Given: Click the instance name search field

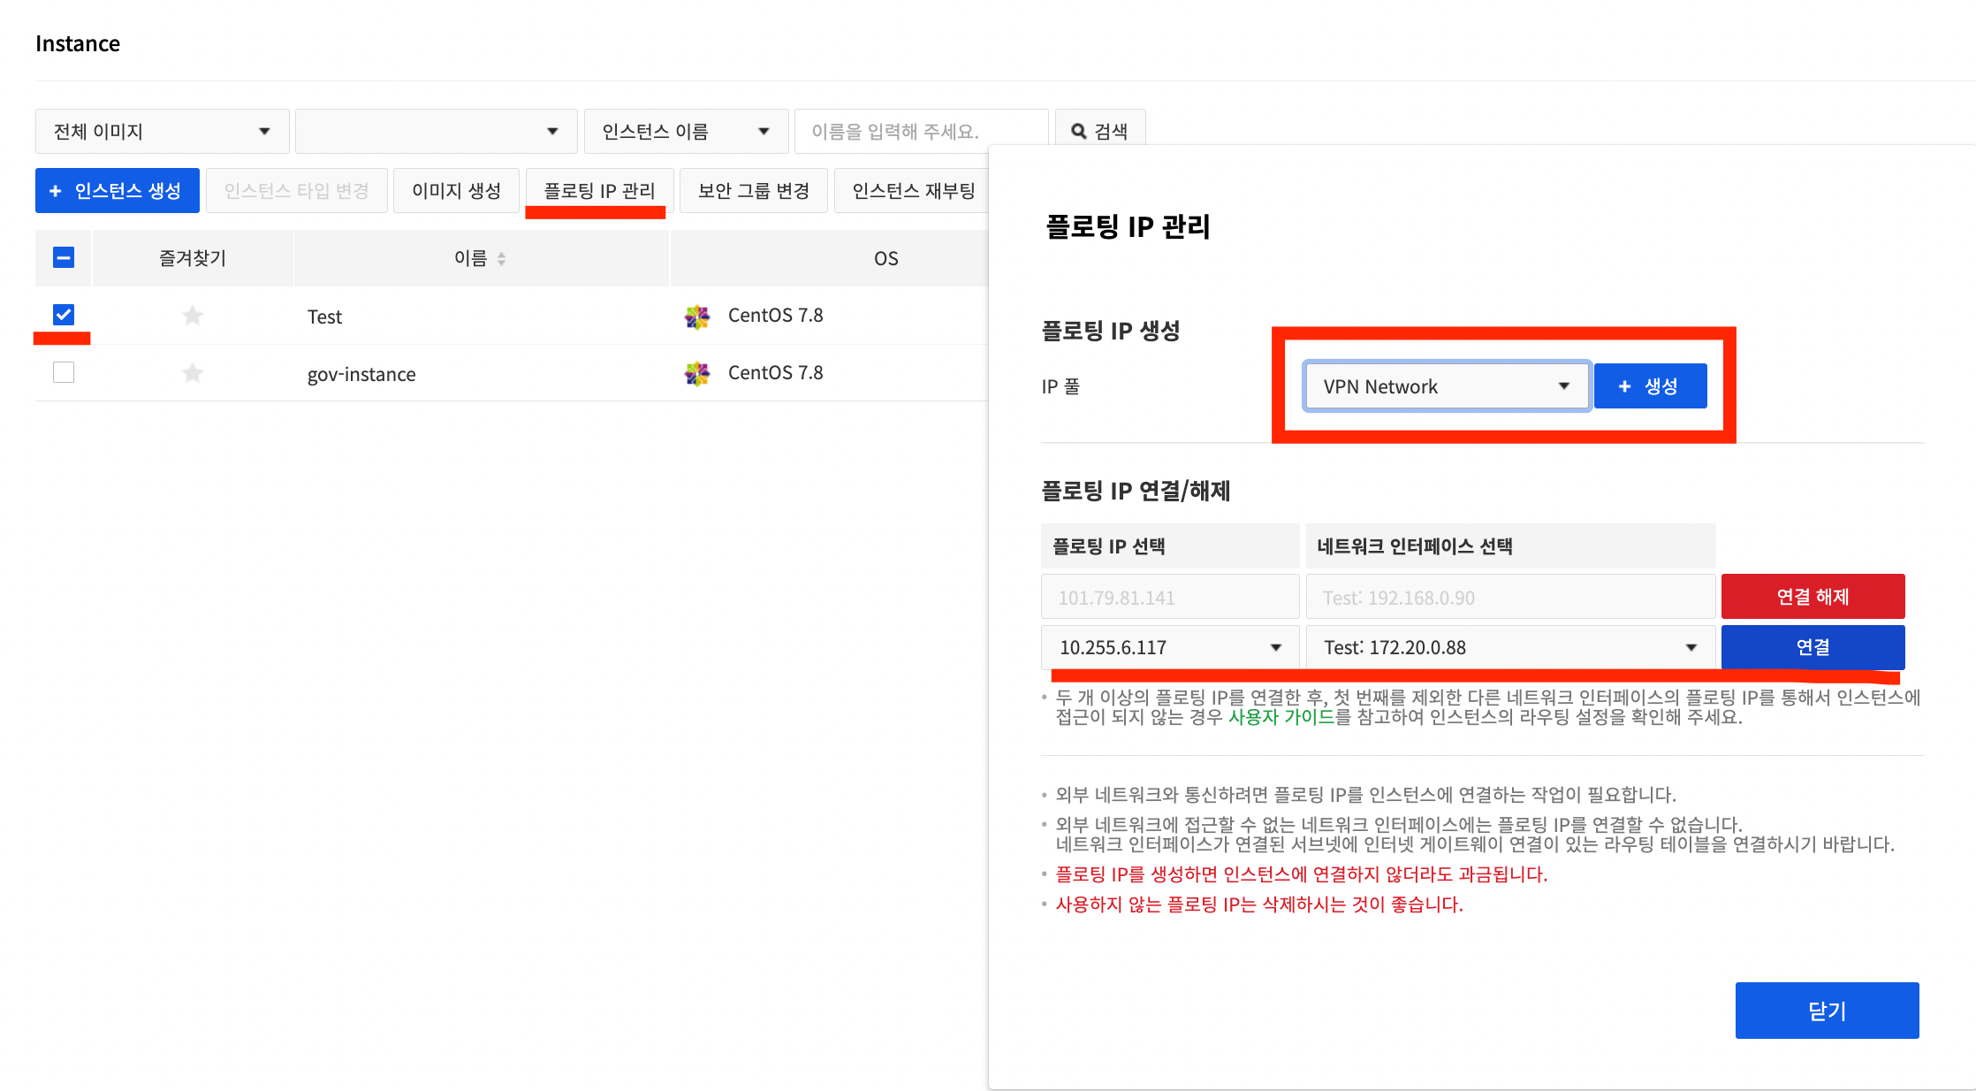Looking at the screenshot, I should pyautogui.click(x=921, y=131).
